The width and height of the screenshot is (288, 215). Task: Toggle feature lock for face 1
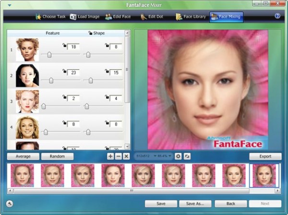(64, 45)
